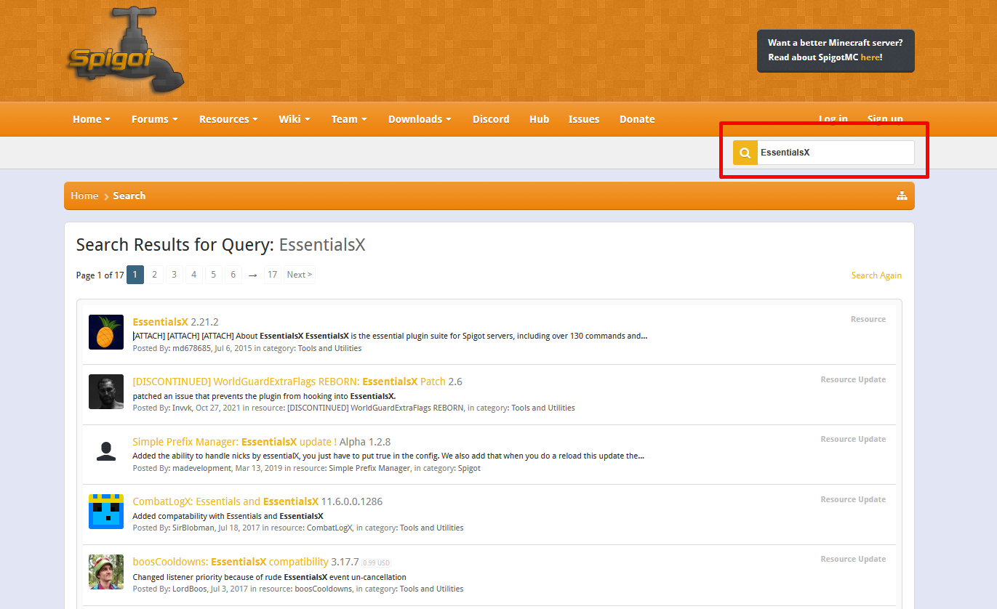
Task: Open LordBoos's profile photo avatar
Action: click(106, 572)
